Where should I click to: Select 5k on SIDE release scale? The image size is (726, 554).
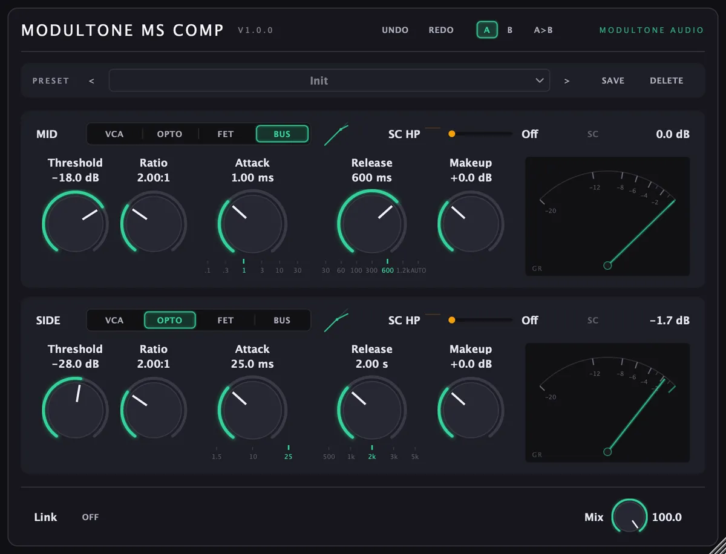click(x=415, y=457)
